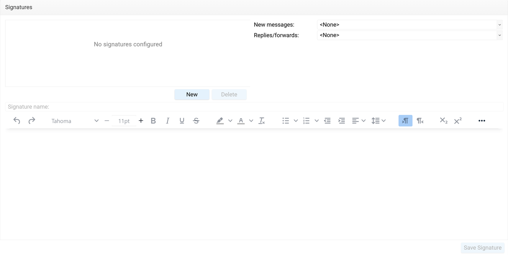Click the 11pt font size field
508x255 pixels.
(124, 121)
